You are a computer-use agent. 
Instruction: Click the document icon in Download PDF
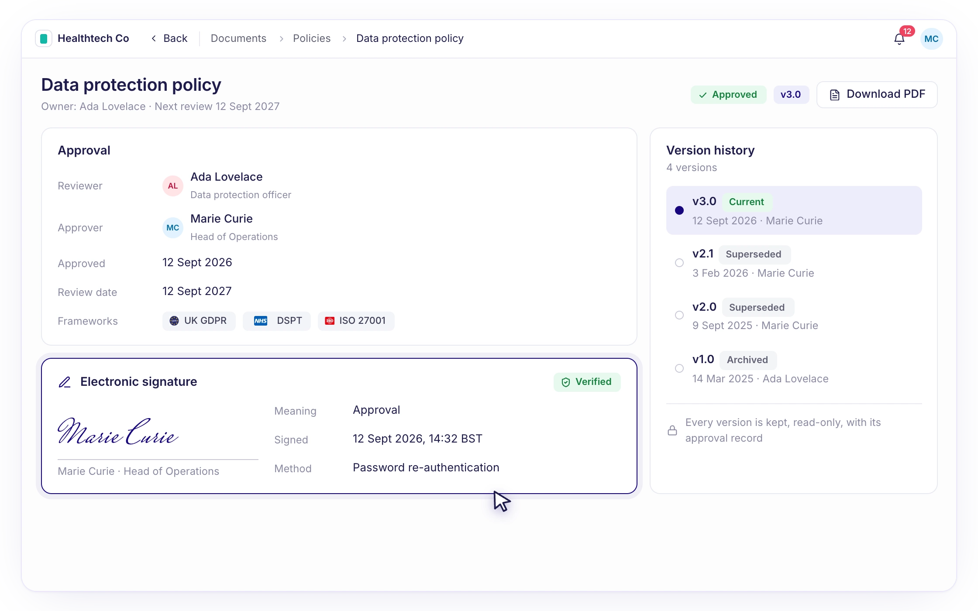point(835,95)
